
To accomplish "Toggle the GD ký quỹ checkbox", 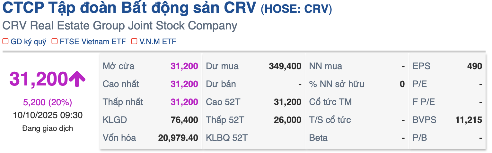I will [x=5, y=41].
